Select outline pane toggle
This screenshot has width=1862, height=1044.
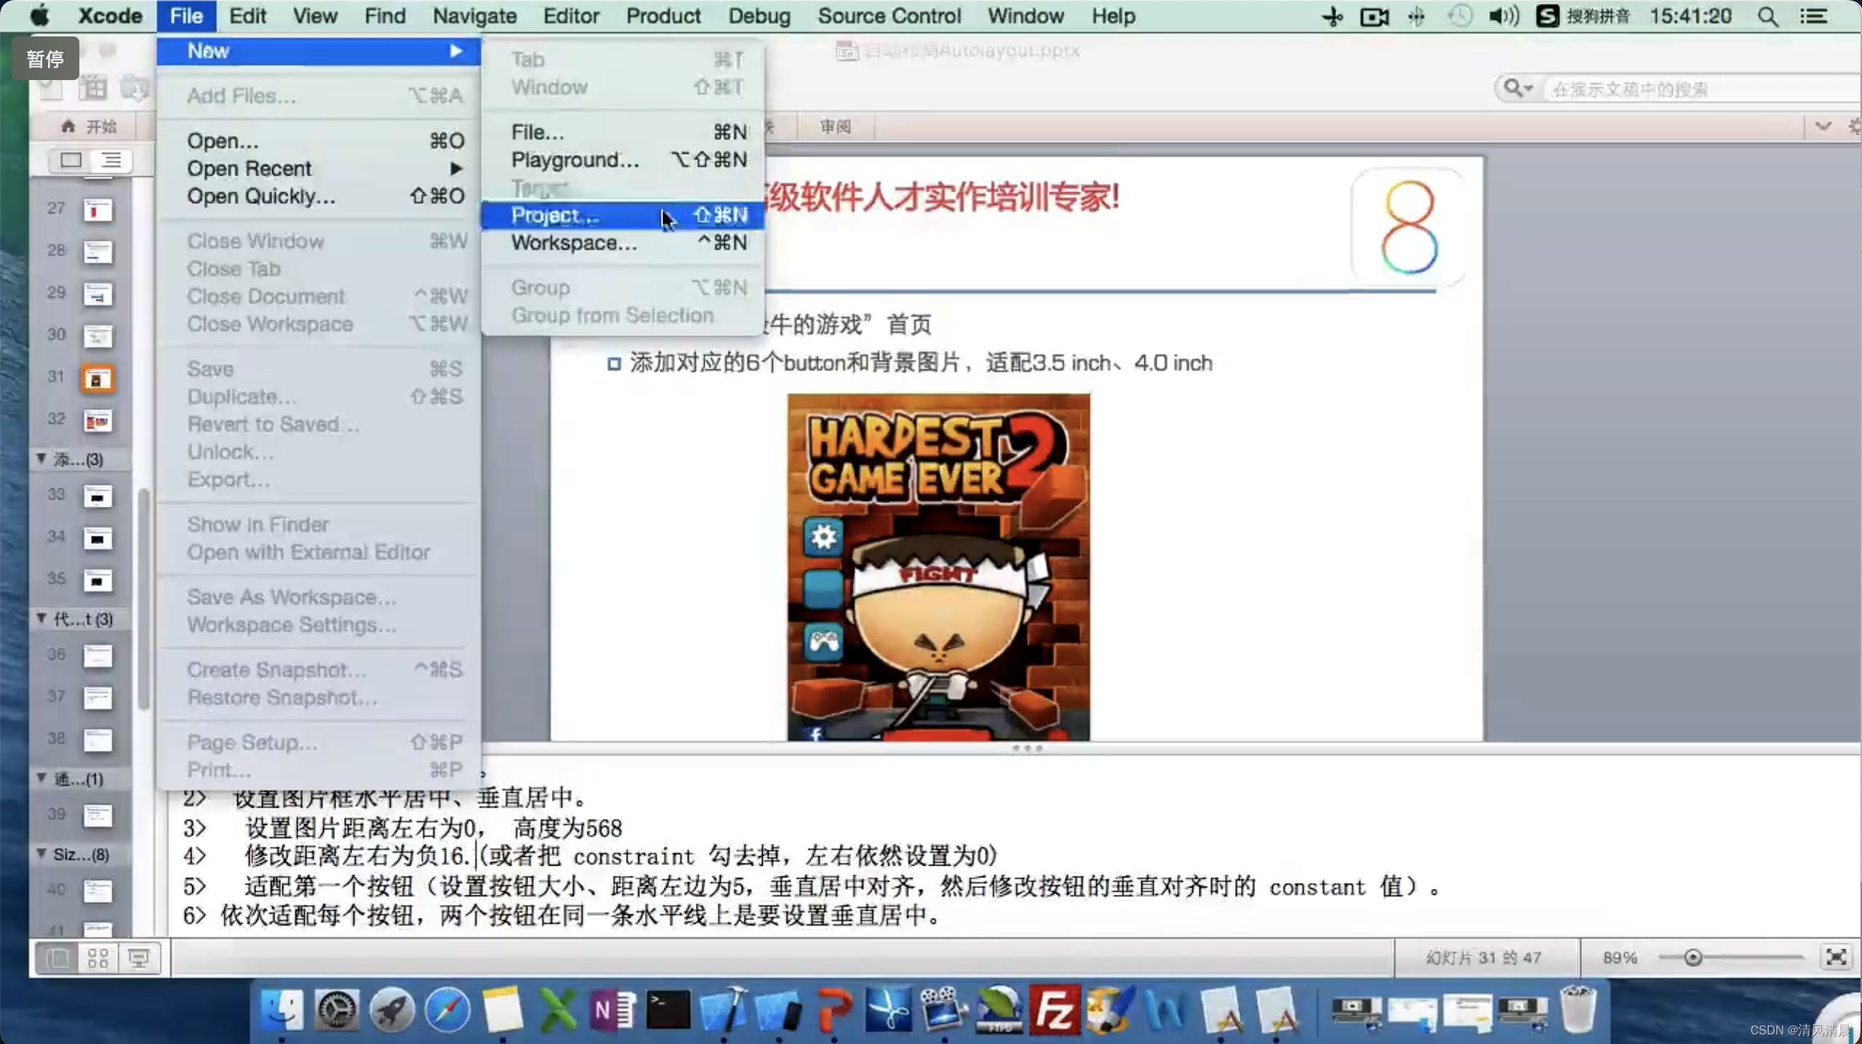pyautogui.click(x=111, y=159)
